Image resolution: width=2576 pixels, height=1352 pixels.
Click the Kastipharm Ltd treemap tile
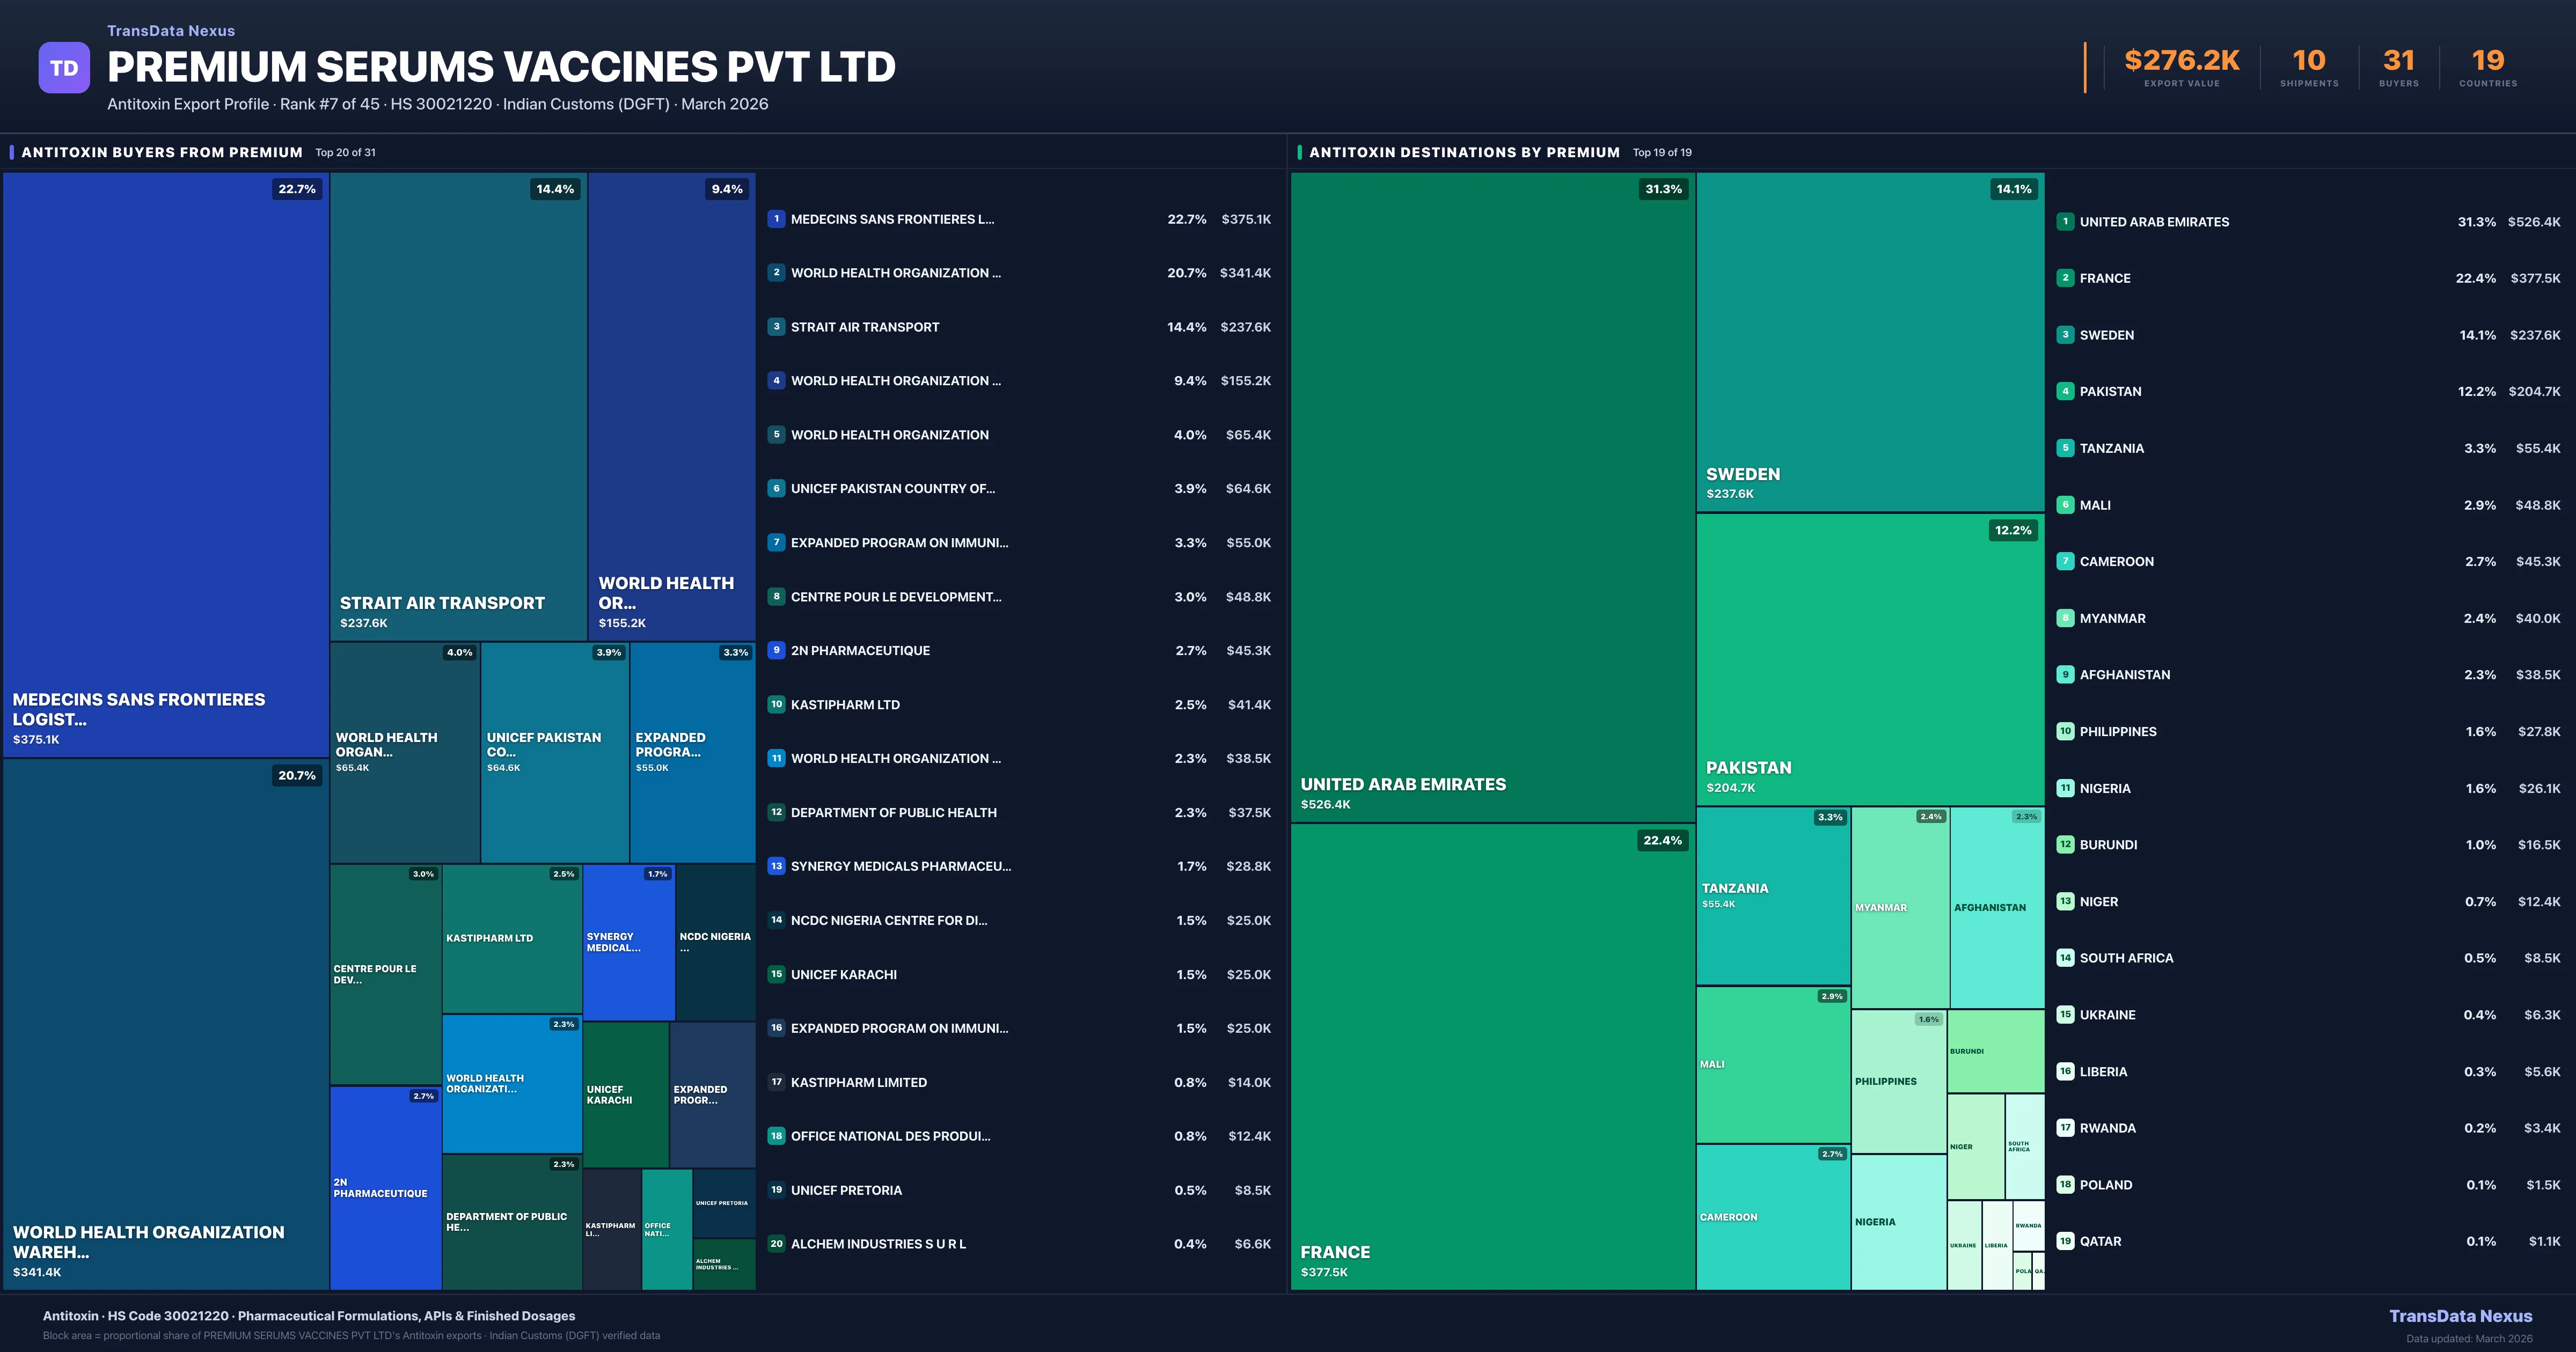[x=511, y=938]
